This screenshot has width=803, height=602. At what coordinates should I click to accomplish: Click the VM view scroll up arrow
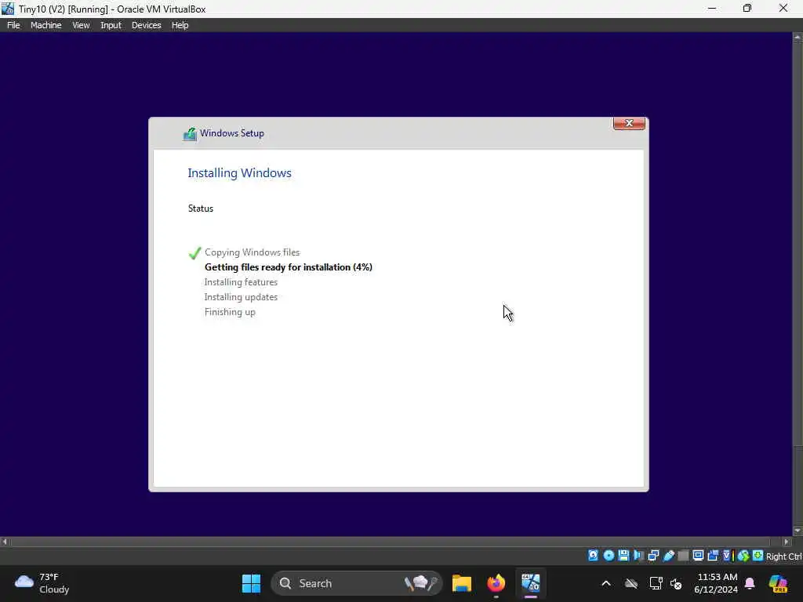point(798,38)
